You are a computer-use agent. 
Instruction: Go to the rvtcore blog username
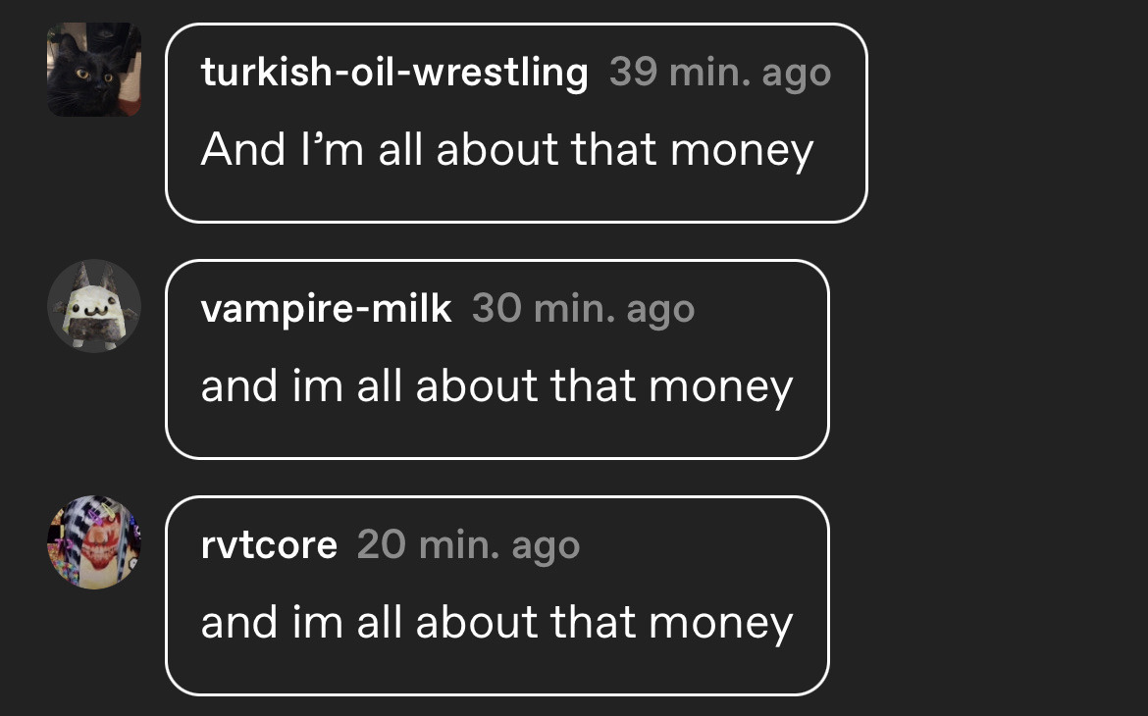(270, 545)
